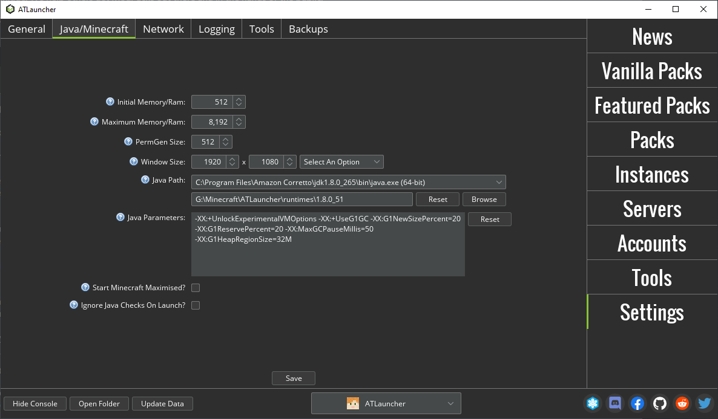The height and width of the screenshot is (419, 718).
Task: Open the Select An Option dropdown
Action: coord(341,162)
